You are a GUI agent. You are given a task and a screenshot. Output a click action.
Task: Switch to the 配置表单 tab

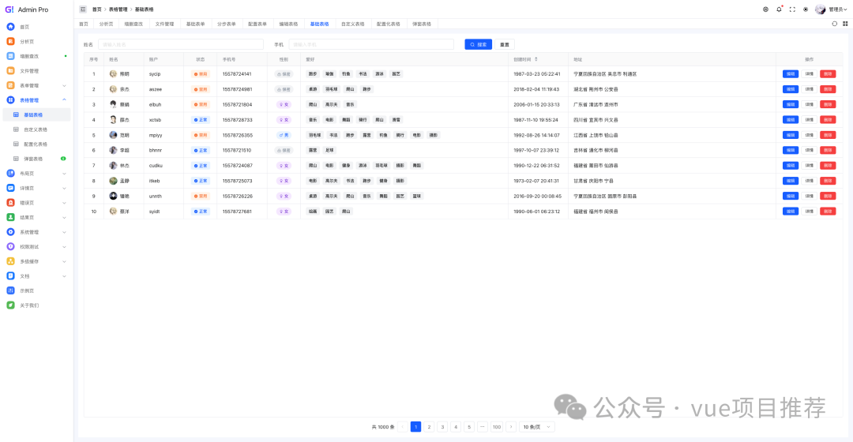(257, 24)
